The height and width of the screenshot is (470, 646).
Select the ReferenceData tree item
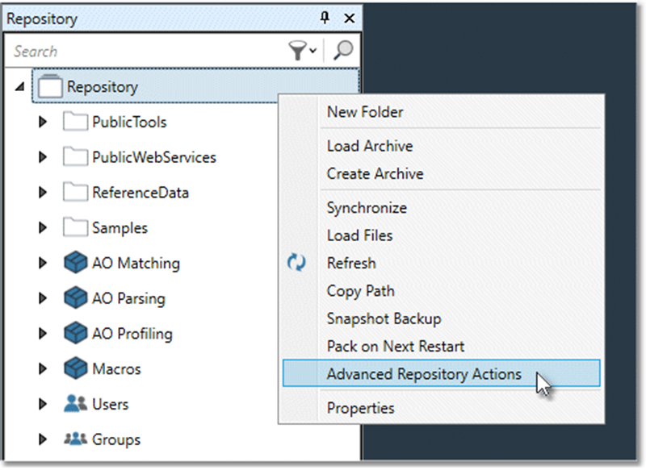pyautogui.click(x=140, y=193)
